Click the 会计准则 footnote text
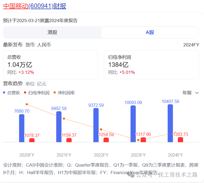Screen dimensions: 204x183 tap(101, 169)
